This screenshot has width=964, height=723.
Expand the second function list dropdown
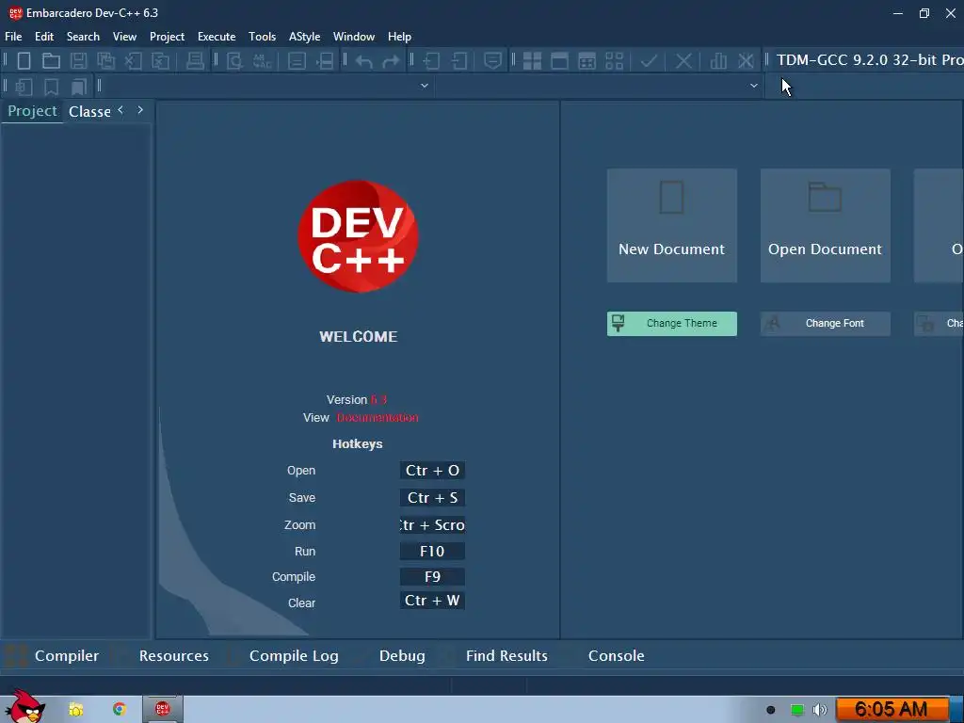tap(754, 86)
